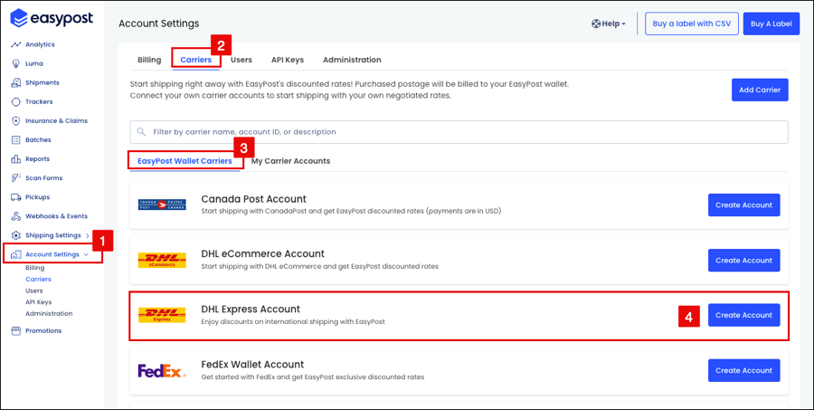Click the Batches sidebar icon
814x410 pixels.
(x=15, y=139)
